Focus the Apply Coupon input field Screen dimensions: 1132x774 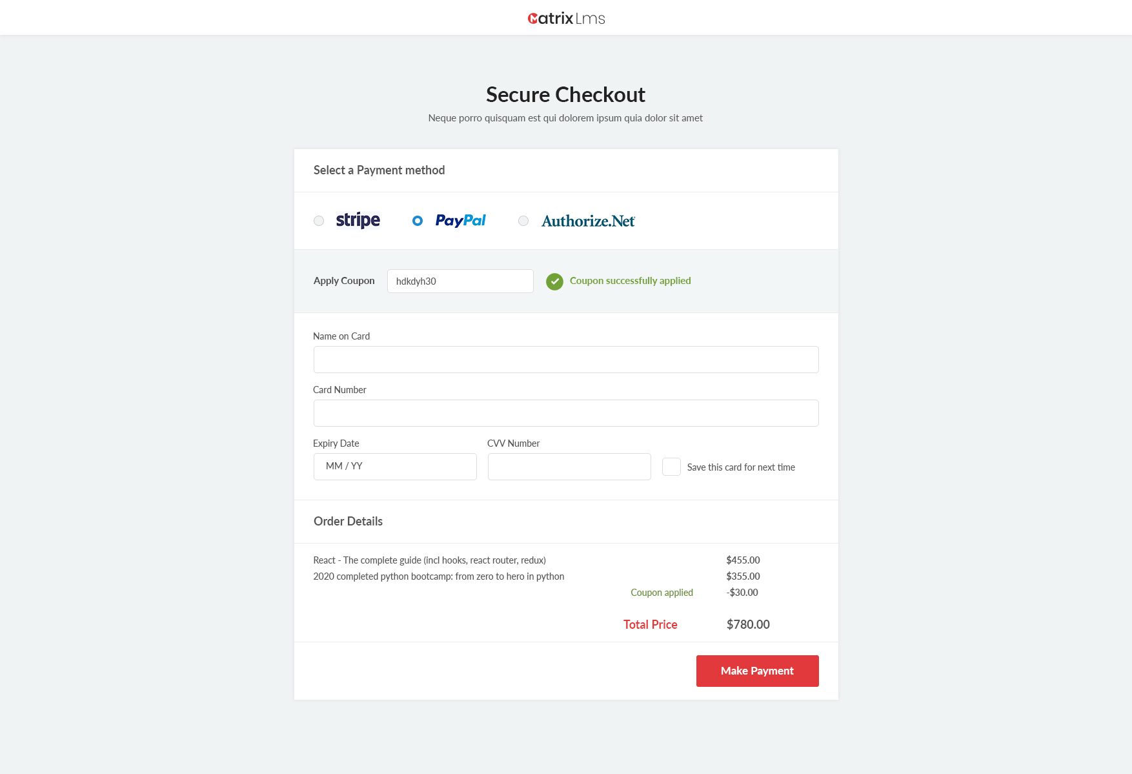(x=460, y=281)
